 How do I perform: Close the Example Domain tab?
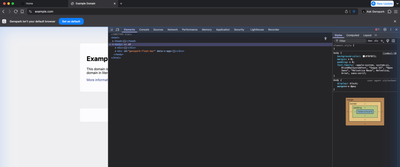tap(115, 4)
